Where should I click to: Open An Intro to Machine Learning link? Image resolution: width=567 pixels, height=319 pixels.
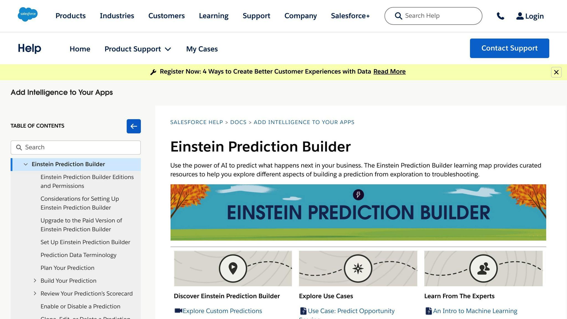point(475,311)
